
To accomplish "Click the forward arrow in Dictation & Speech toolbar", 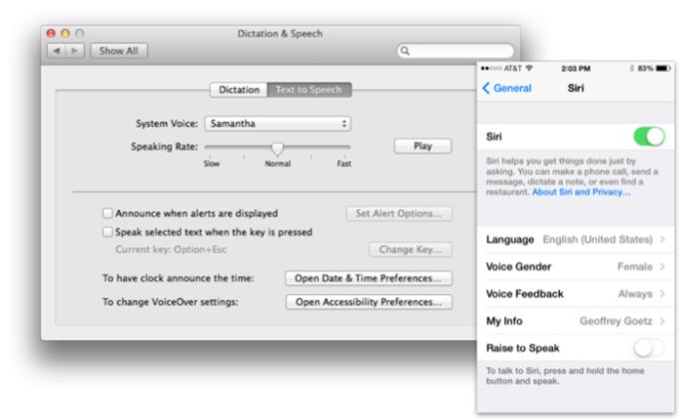I will pos(75,51).
